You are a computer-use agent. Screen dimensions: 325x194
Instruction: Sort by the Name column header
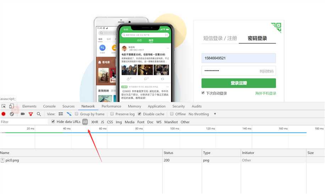(81, 153)
